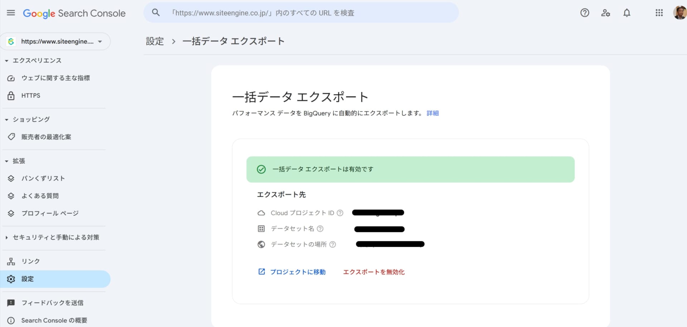Viewport: 687px width, 327px height.
Task: Open help tooltip next to Cloud プロジェクト ID
Action: pos(340,213)
